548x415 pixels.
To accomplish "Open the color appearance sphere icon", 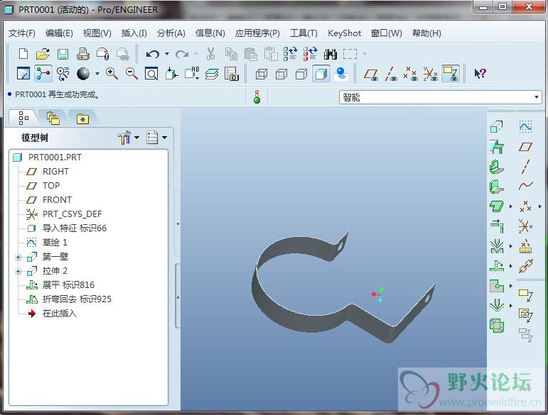I will (83, 74).
